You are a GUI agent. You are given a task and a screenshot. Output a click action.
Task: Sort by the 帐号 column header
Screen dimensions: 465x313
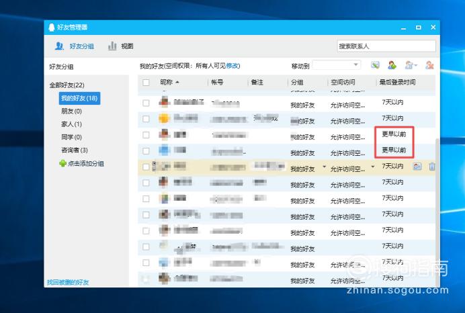coord(217,83)
